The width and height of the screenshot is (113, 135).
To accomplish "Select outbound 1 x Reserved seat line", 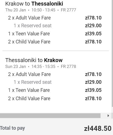I will (x=58, y=26).
